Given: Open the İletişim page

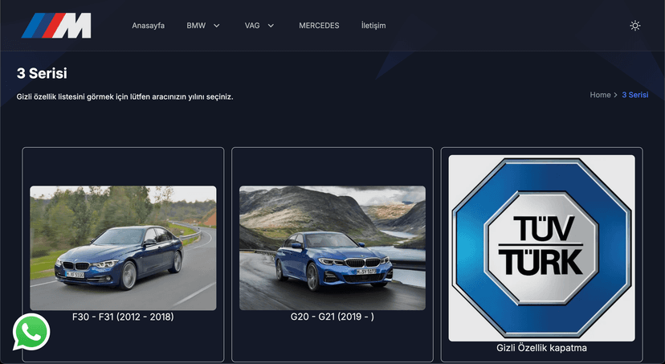Looking at the screenshot, I should tap(373, 26).
